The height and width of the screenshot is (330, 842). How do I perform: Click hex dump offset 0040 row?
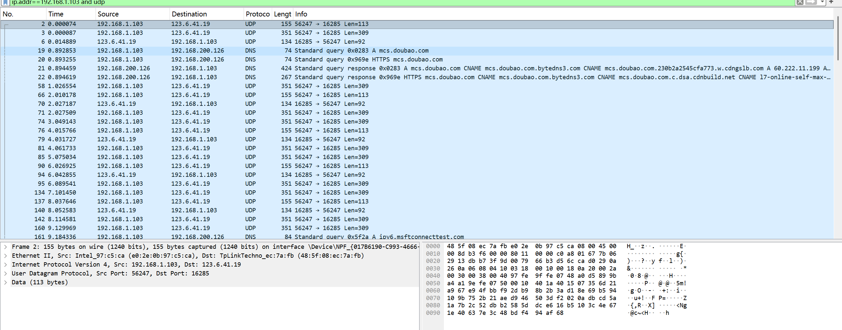pos(556,276)
